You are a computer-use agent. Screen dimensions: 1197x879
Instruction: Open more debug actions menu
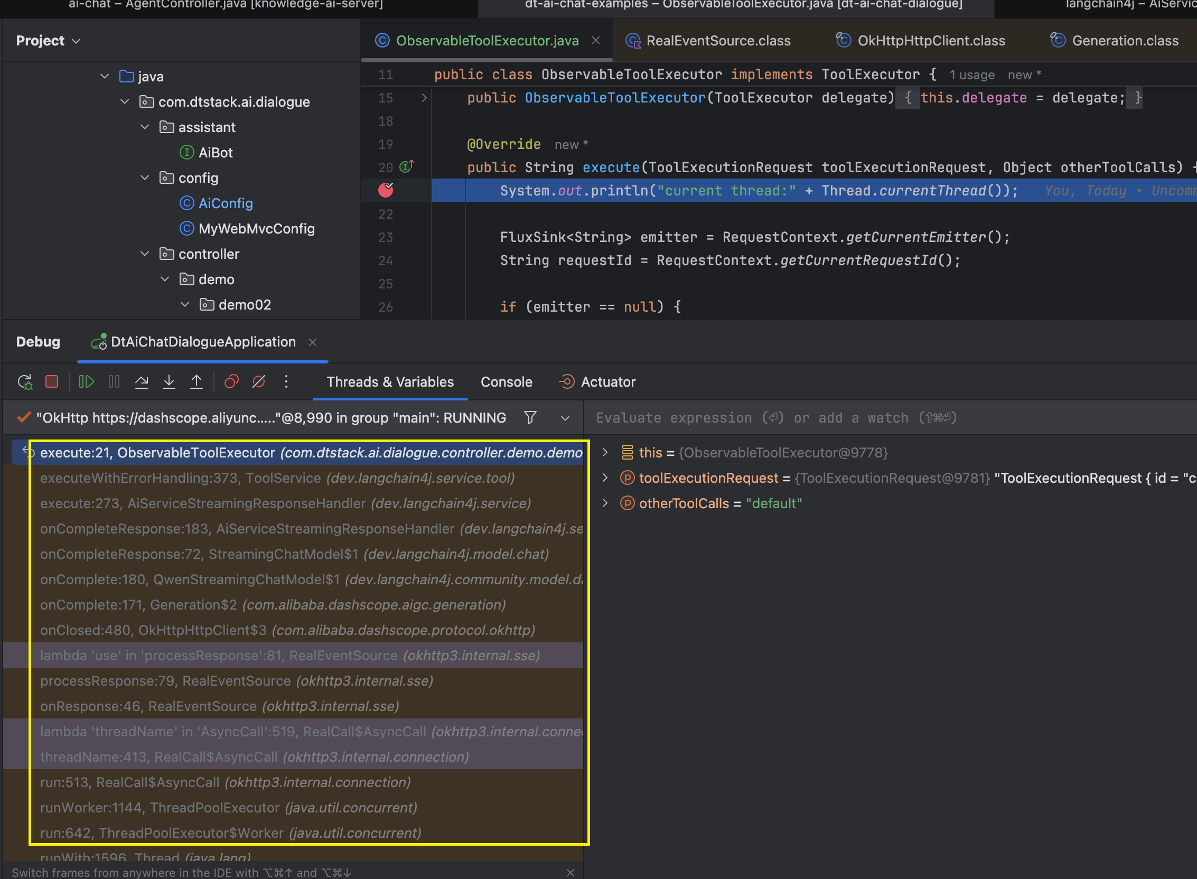tap(286, 382)
